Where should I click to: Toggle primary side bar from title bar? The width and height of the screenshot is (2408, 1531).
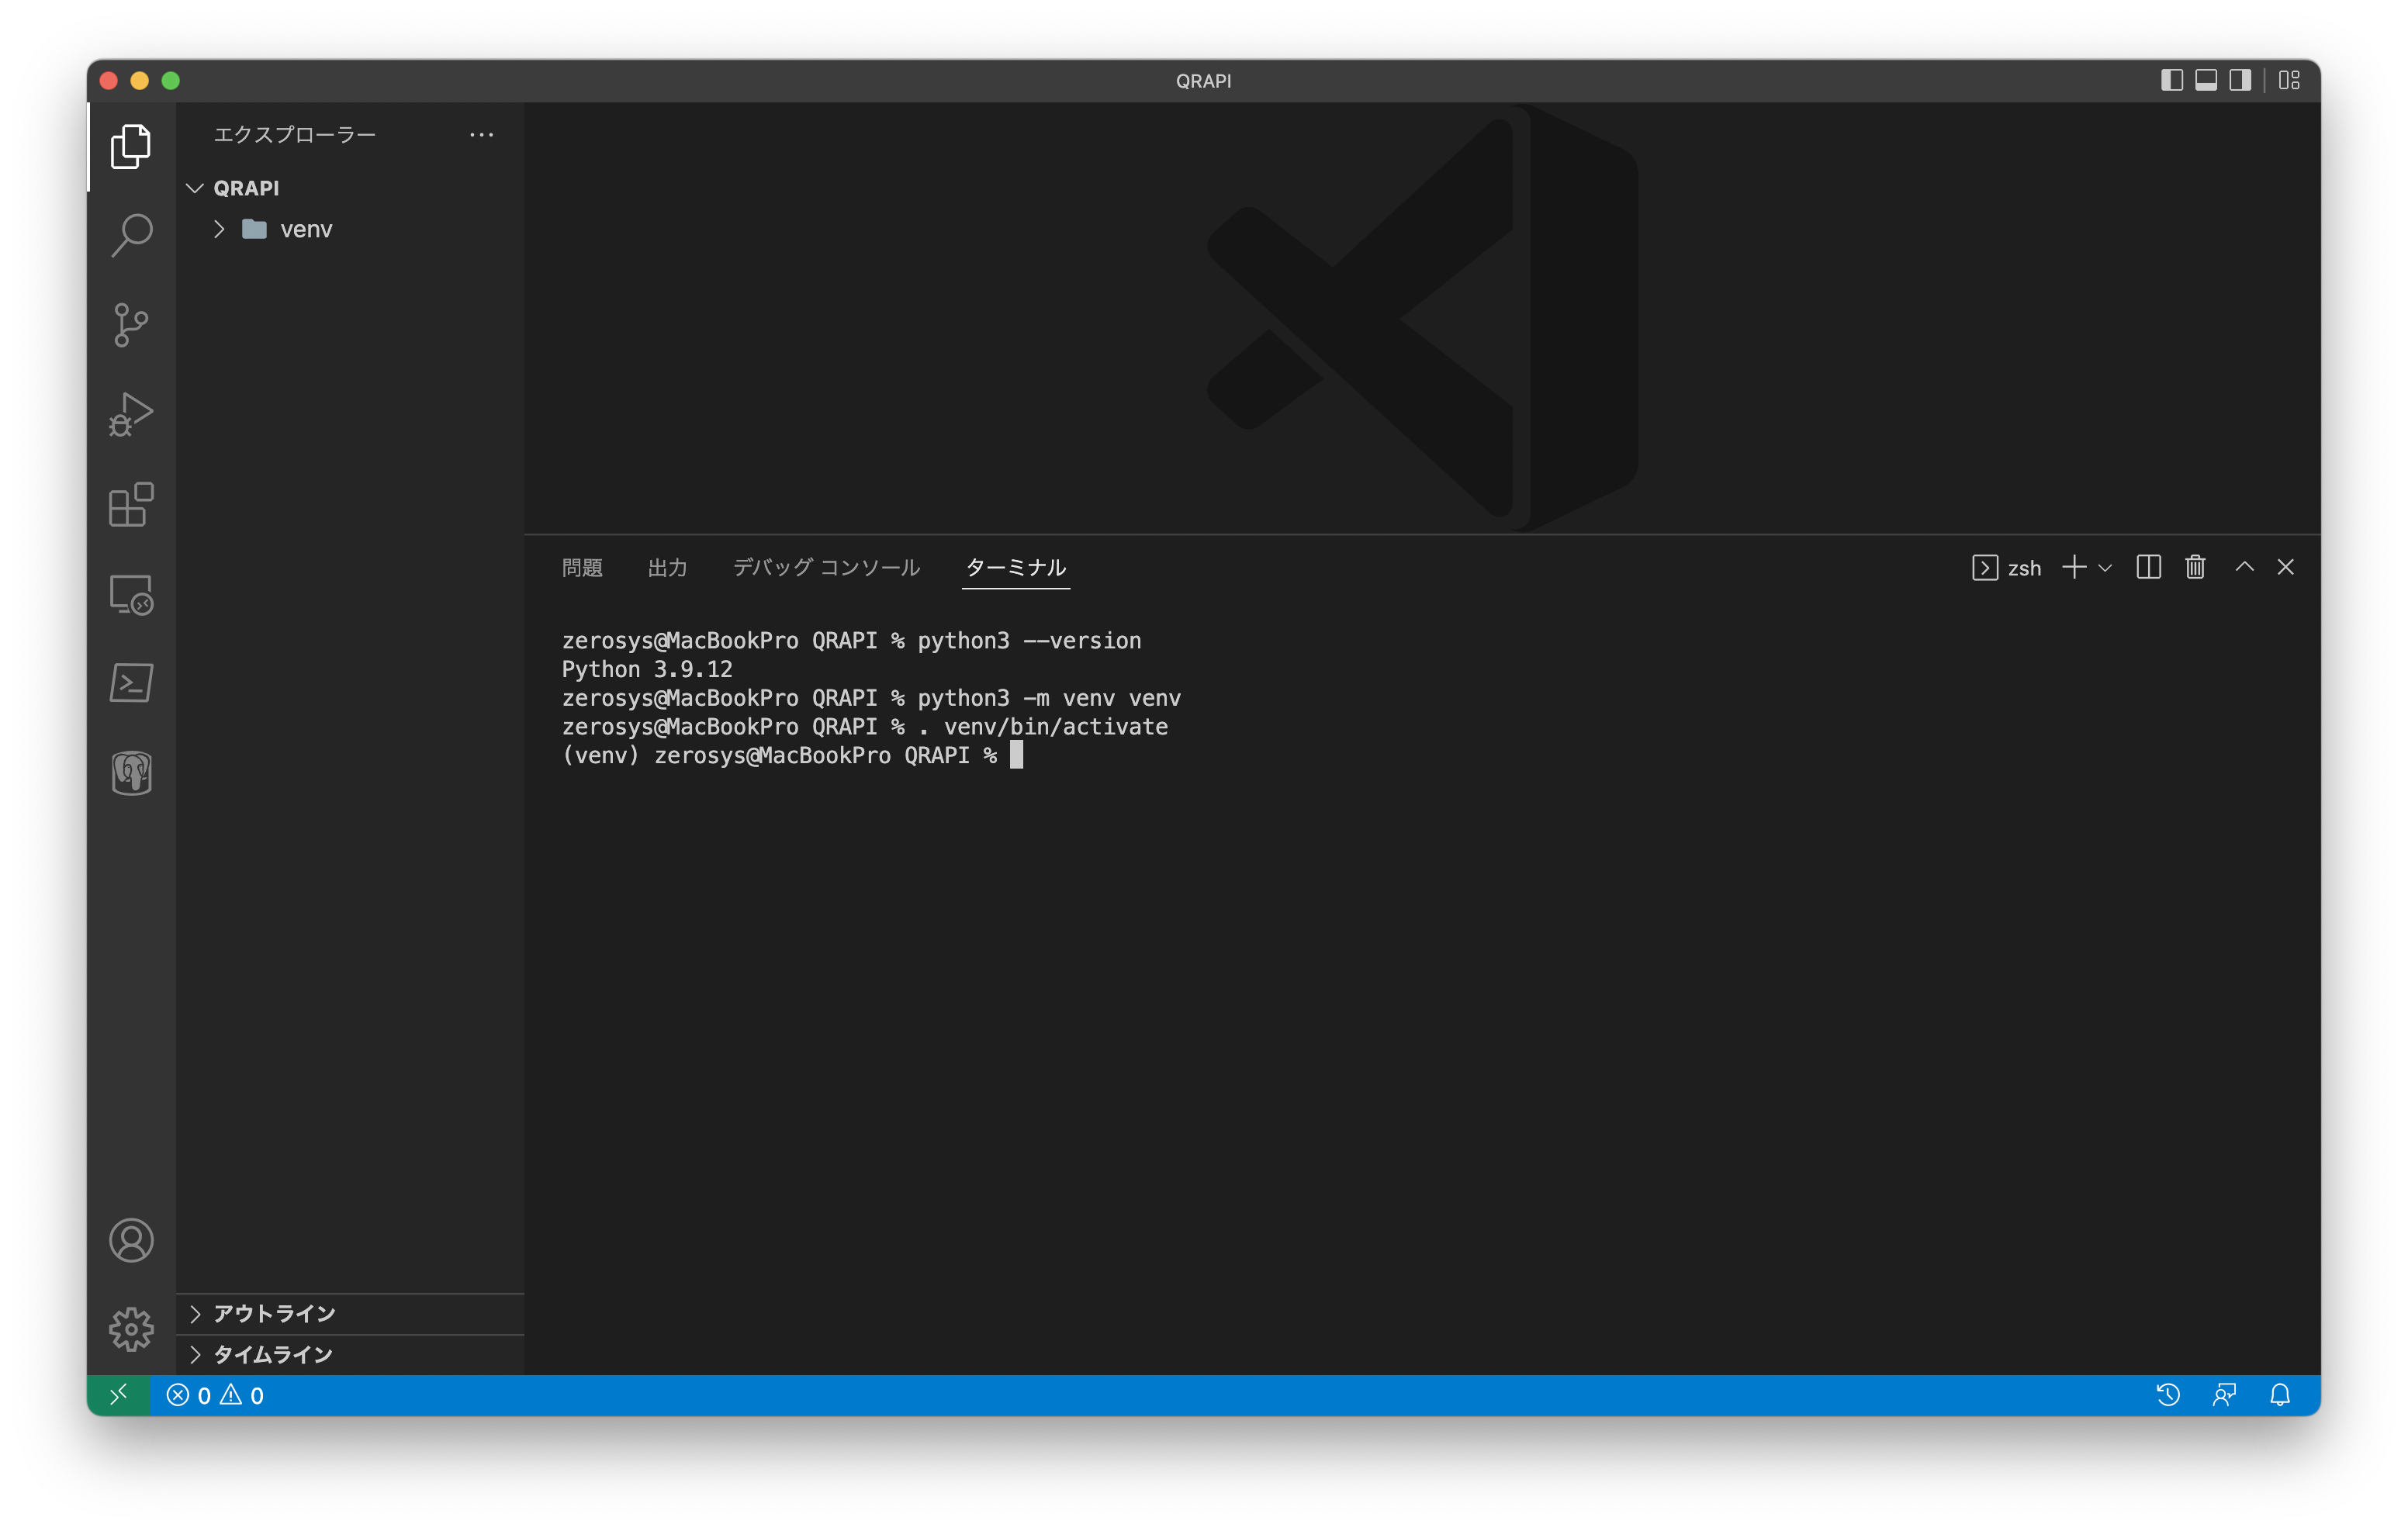[2171, 80]
